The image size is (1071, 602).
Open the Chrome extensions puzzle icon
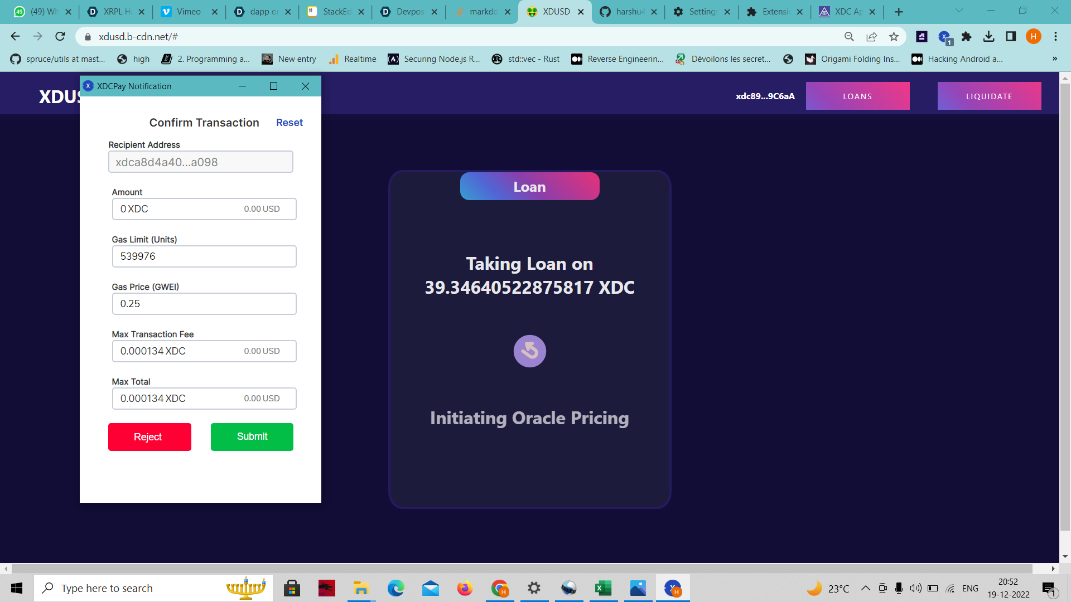tap(967, 37)
